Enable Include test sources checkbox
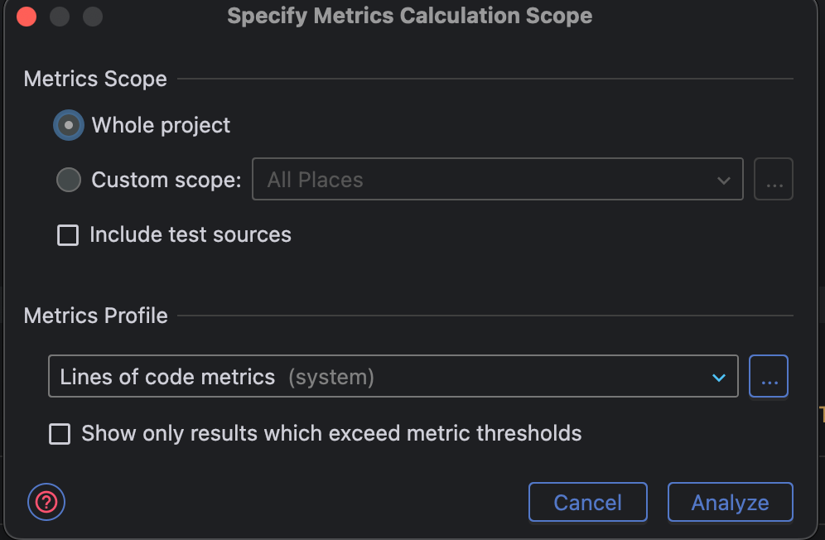 68,235
